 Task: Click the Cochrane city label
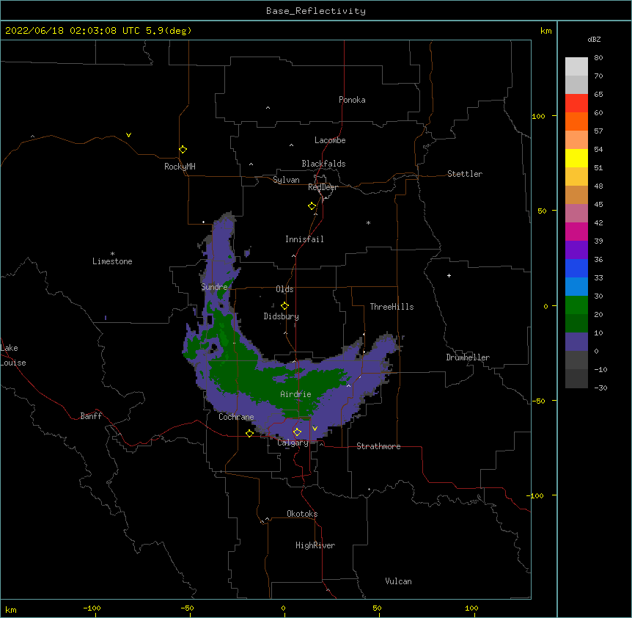237,417
